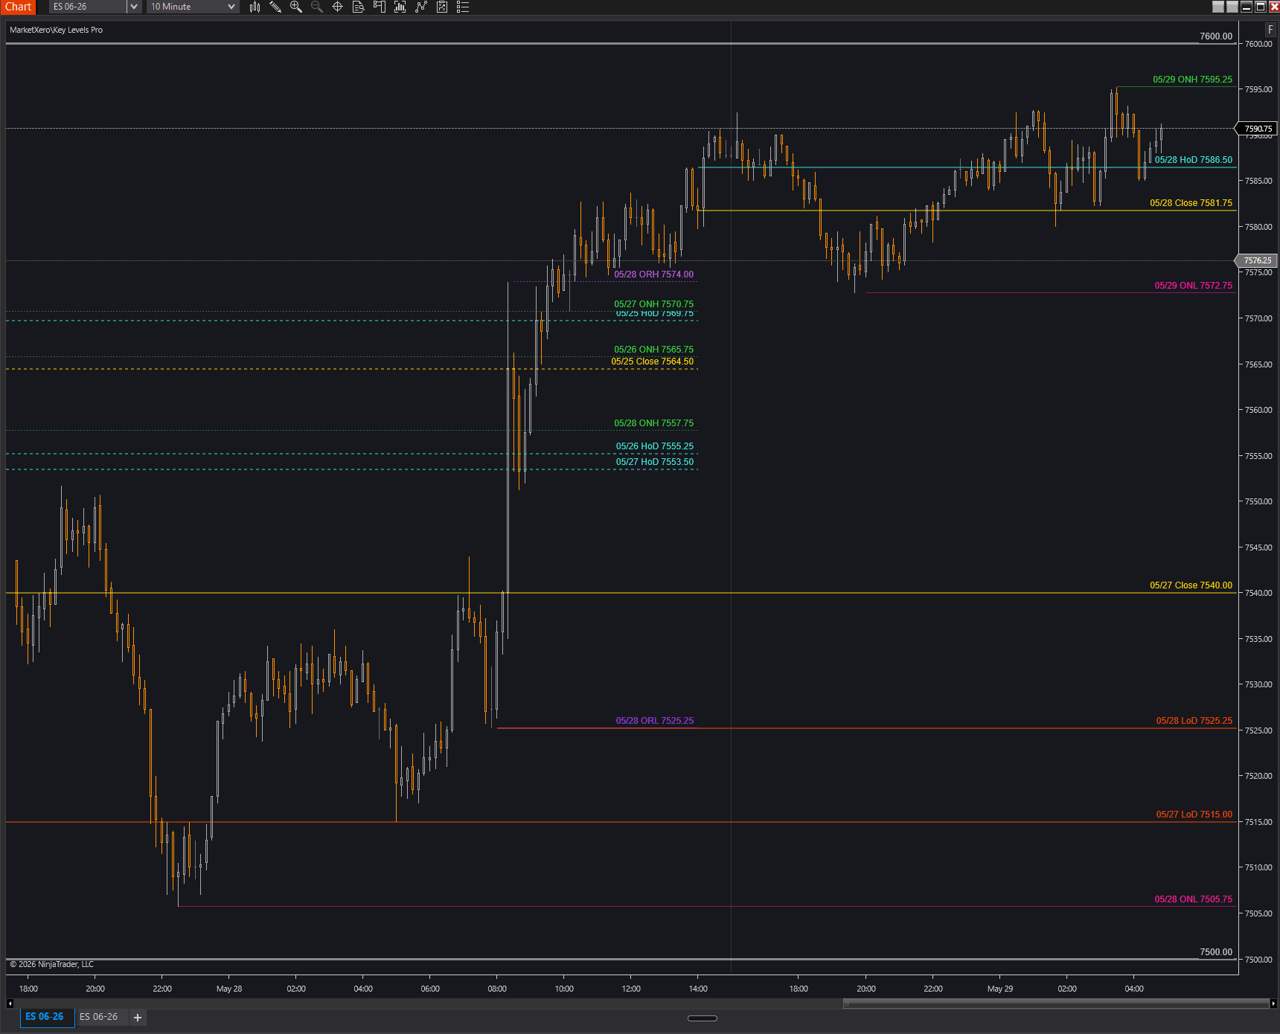Click the Chart title label
Viewport: 1280px width, 1034px height.
pos(18,7)
